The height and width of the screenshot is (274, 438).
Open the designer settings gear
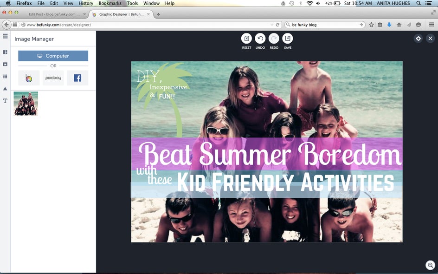click(x=418, y=39)
